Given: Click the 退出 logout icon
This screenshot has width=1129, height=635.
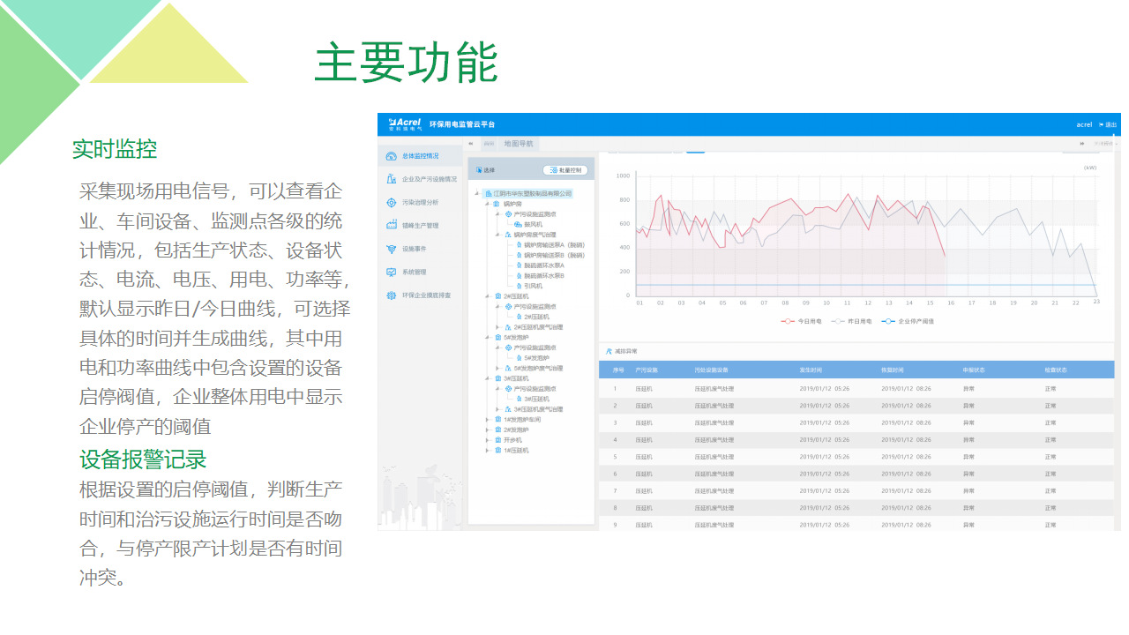Looking at the screenshot, I should point(1102,124).
